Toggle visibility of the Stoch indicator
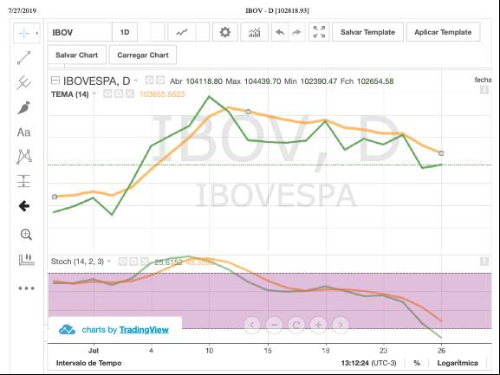The image size is (500, 375). pos(122,262)
